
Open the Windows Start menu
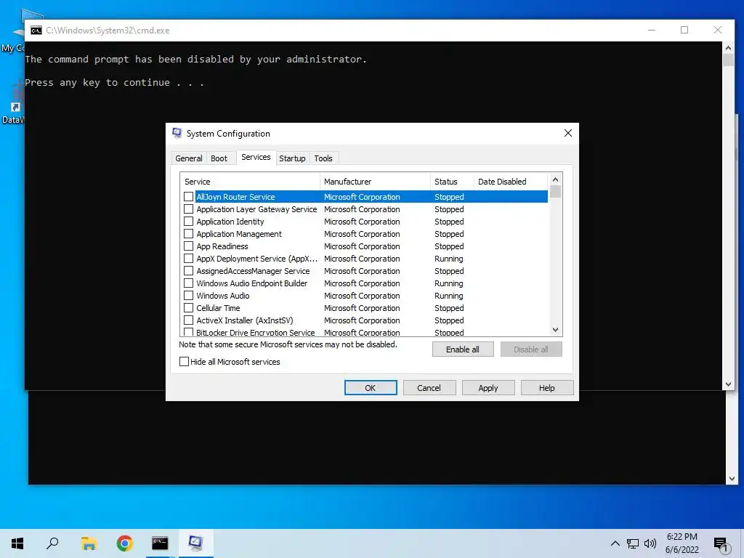pos(17,543)
